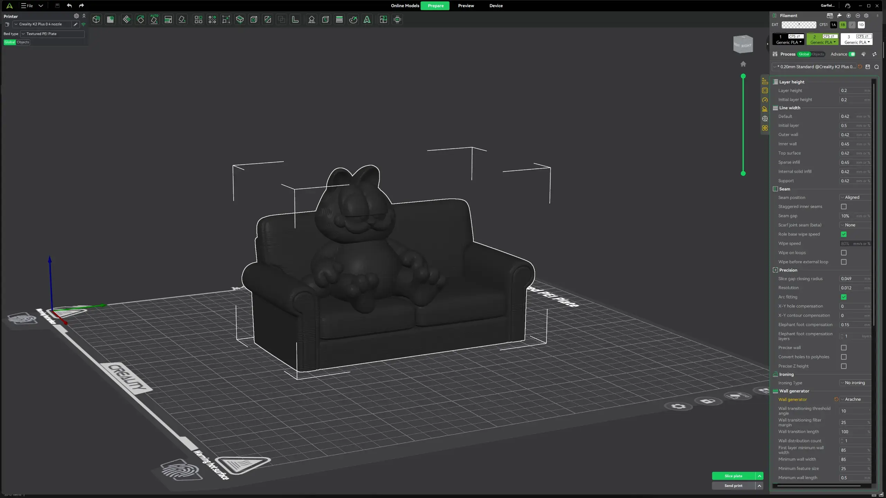This screenshot has height=498, width=886.
Task: Open the process preset dropdown
Action: click(x=814, y=67)
